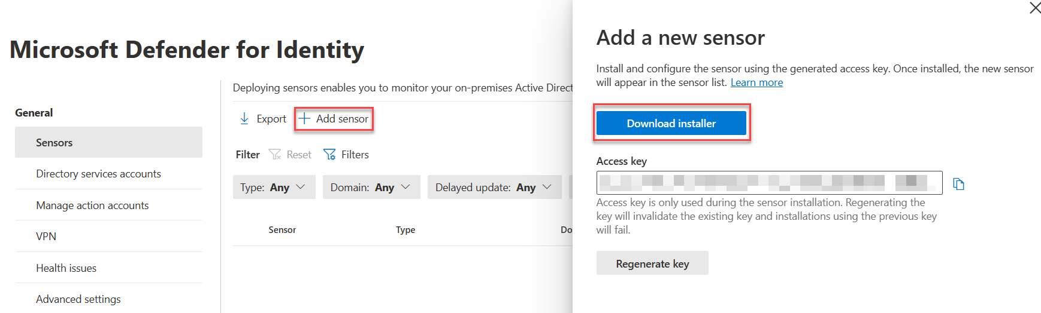Go to Manage action accounts
The height and width of the screenshot is (313, 1041).
pyautogui.click(x=92, y=205)
